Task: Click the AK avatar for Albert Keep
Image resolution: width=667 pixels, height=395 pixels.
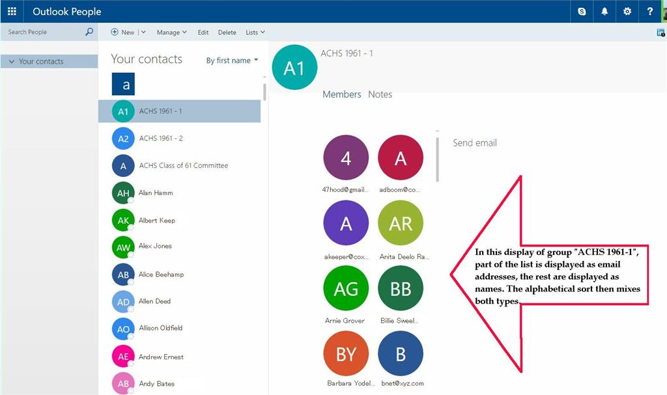Action: (x=123, y=220)
